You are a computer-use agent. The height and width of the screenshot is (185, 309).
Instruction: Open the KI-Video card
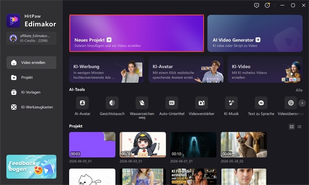tap(265, 70)
